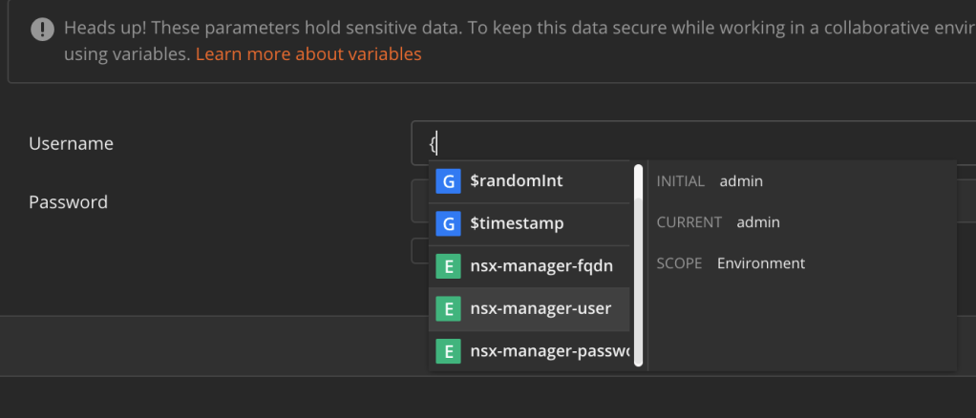976x418 pixels.
Task: Click the Username field label
Action: 71,143
